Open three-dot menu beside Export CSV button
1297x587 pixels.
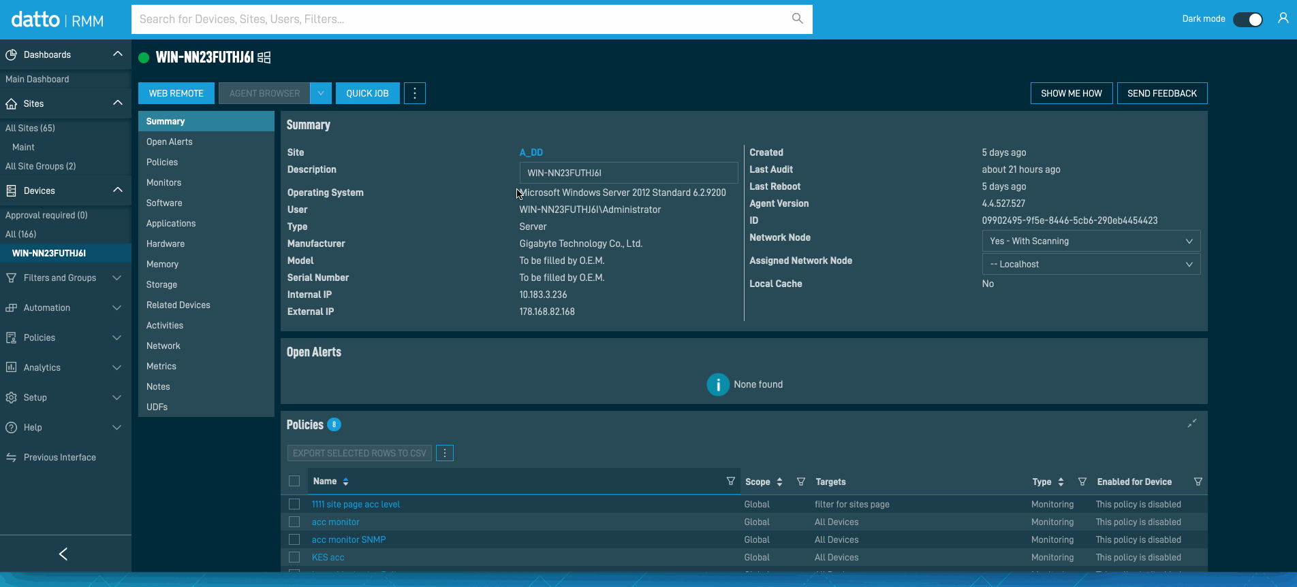pyautogui.click(x=445, y=453)
